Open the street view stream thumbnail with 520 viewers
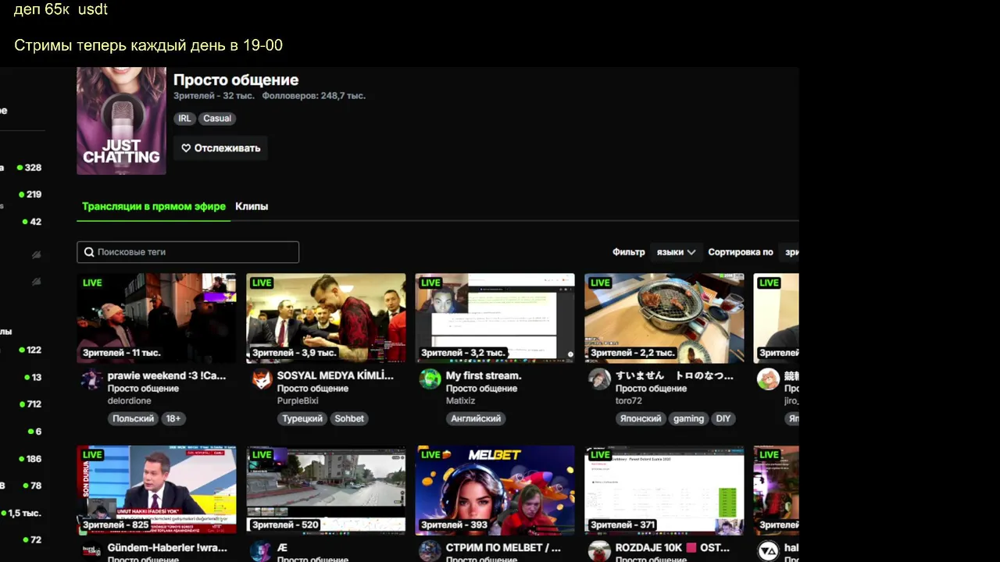The height and width of the screenshot is (562, 1000). (326, 490)
